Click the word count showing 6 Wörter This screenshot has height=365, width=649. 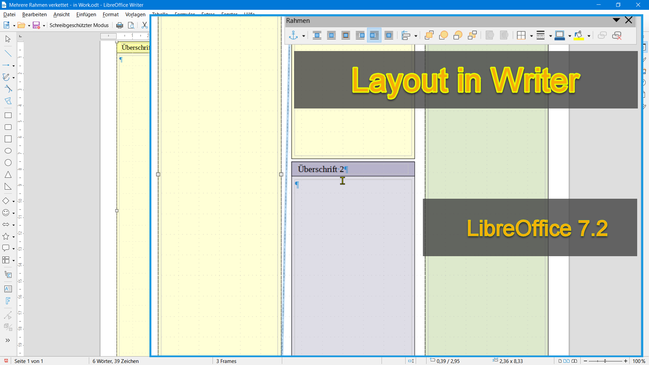(x=116, y=361)
